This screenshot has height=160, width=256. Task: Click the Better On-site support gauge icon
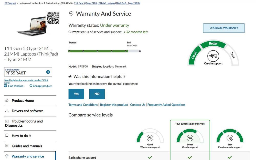(x=190, y=138)
